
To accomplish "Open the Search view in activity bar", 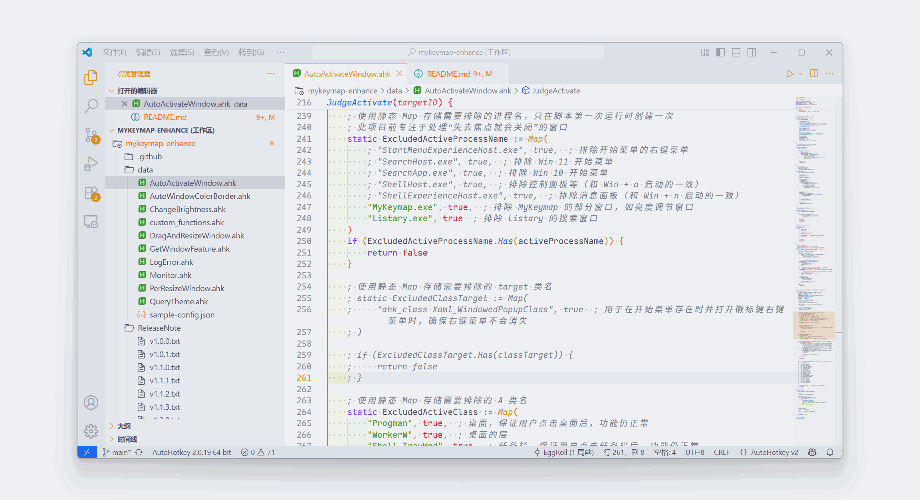I will pos(91,106).
